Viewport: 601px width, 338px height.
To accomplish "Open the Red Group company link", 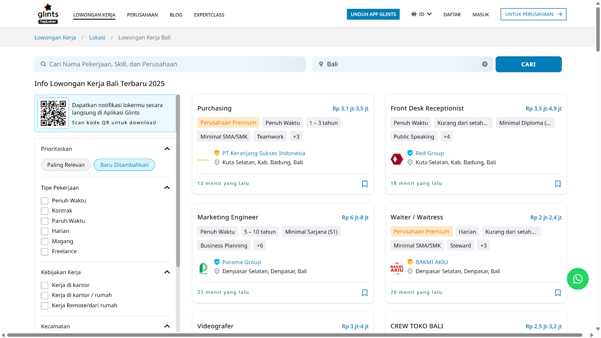I will [x=430, y=153].
